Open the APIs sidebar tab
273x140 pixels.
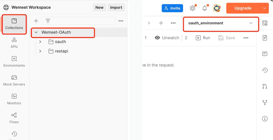14,43
